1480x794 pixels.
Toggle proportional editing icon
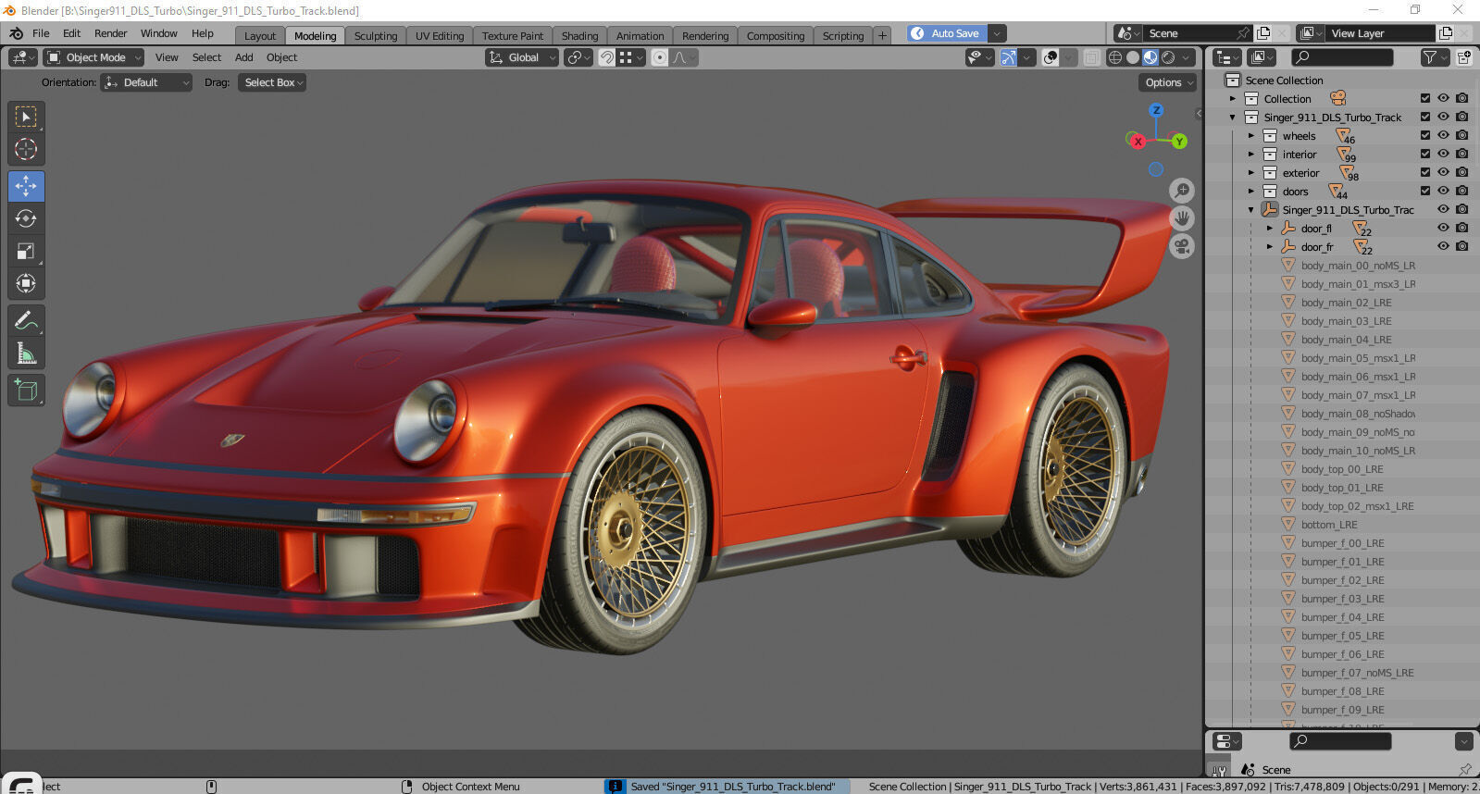pos(659,57)
